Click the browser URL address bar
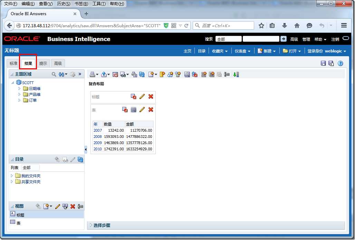355x240 pixels. [91, 26]
